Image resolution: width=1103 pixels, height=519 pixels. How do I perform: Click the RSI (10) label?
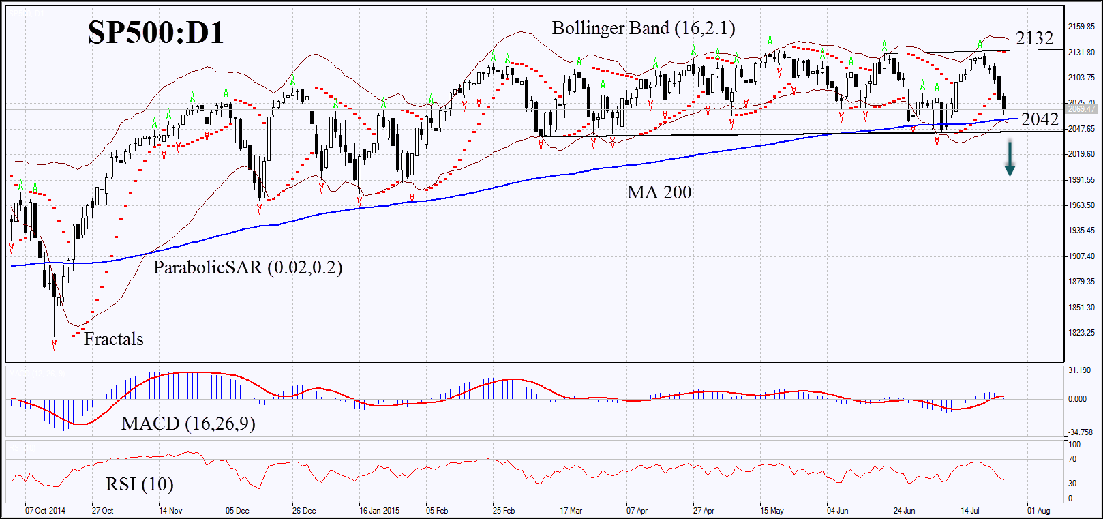(x=139, y=484)
